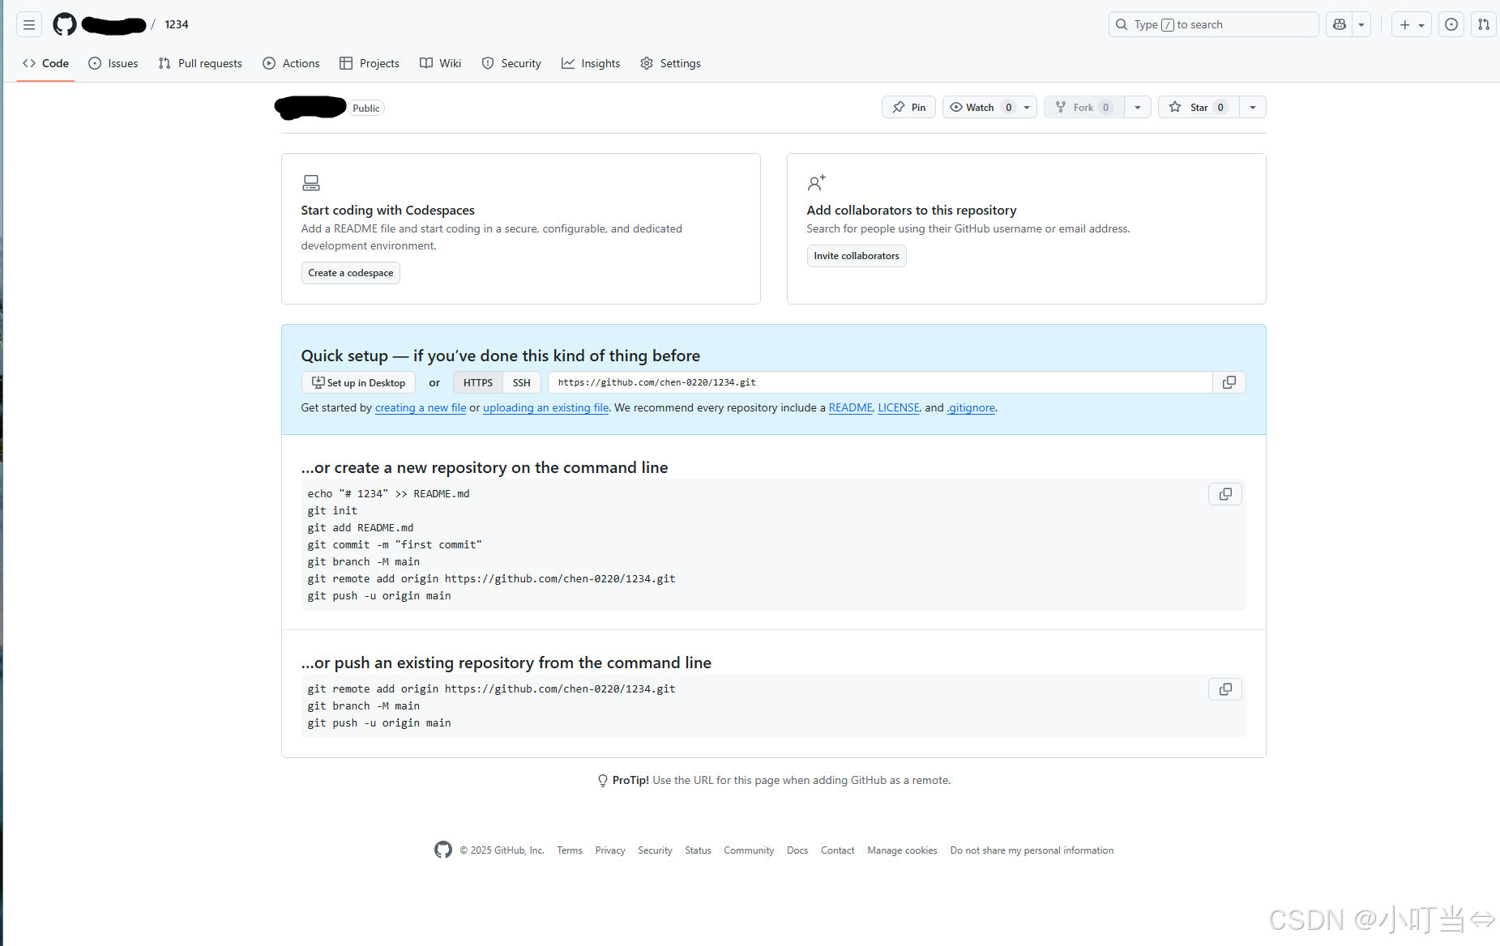Click the 'git push -u origin main' line in first code block
Image resolution: width=1500 pixels, height=946 pixels.
click(x=379, y=596)
